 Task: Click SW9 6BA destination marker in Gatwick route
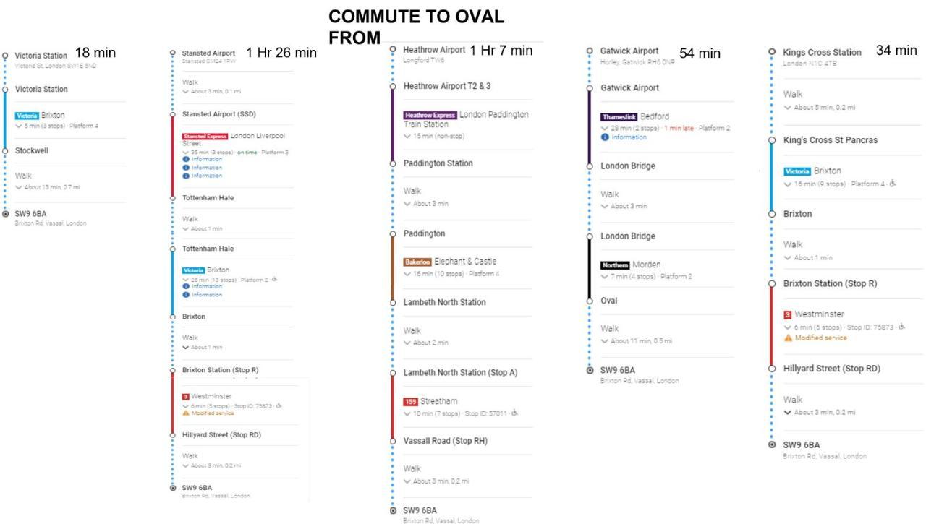(590, 371)
